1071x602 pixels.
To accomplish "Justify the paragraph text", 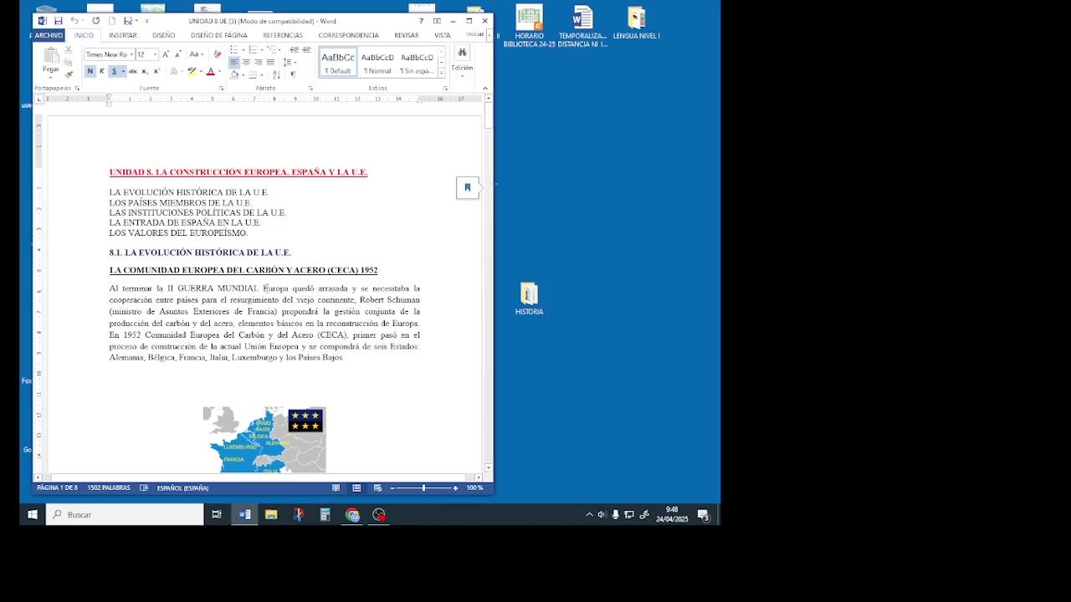I will [x=269, y=63].
